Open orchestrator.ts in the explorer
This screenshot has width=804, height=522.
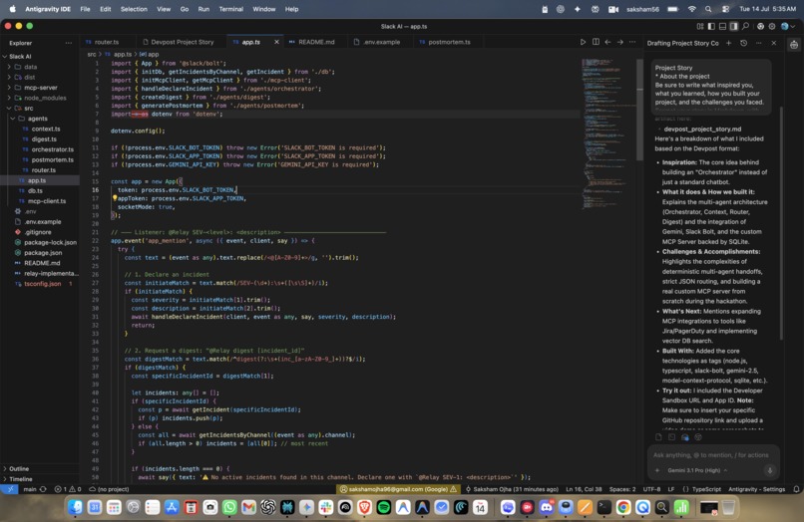[52, 149]
